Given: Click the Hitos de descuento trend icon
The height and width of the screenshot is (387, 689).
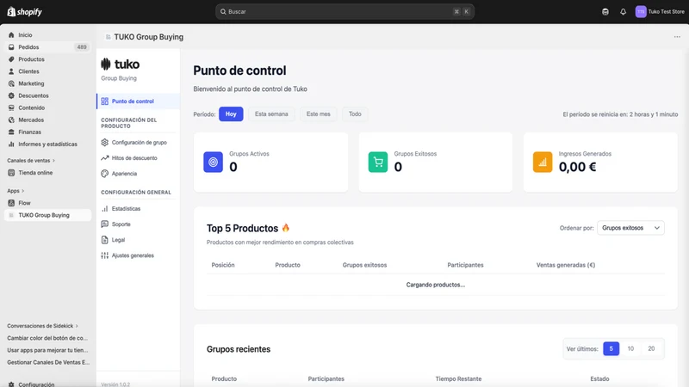Looking at the screenshot, I should (x=104, y=158).
